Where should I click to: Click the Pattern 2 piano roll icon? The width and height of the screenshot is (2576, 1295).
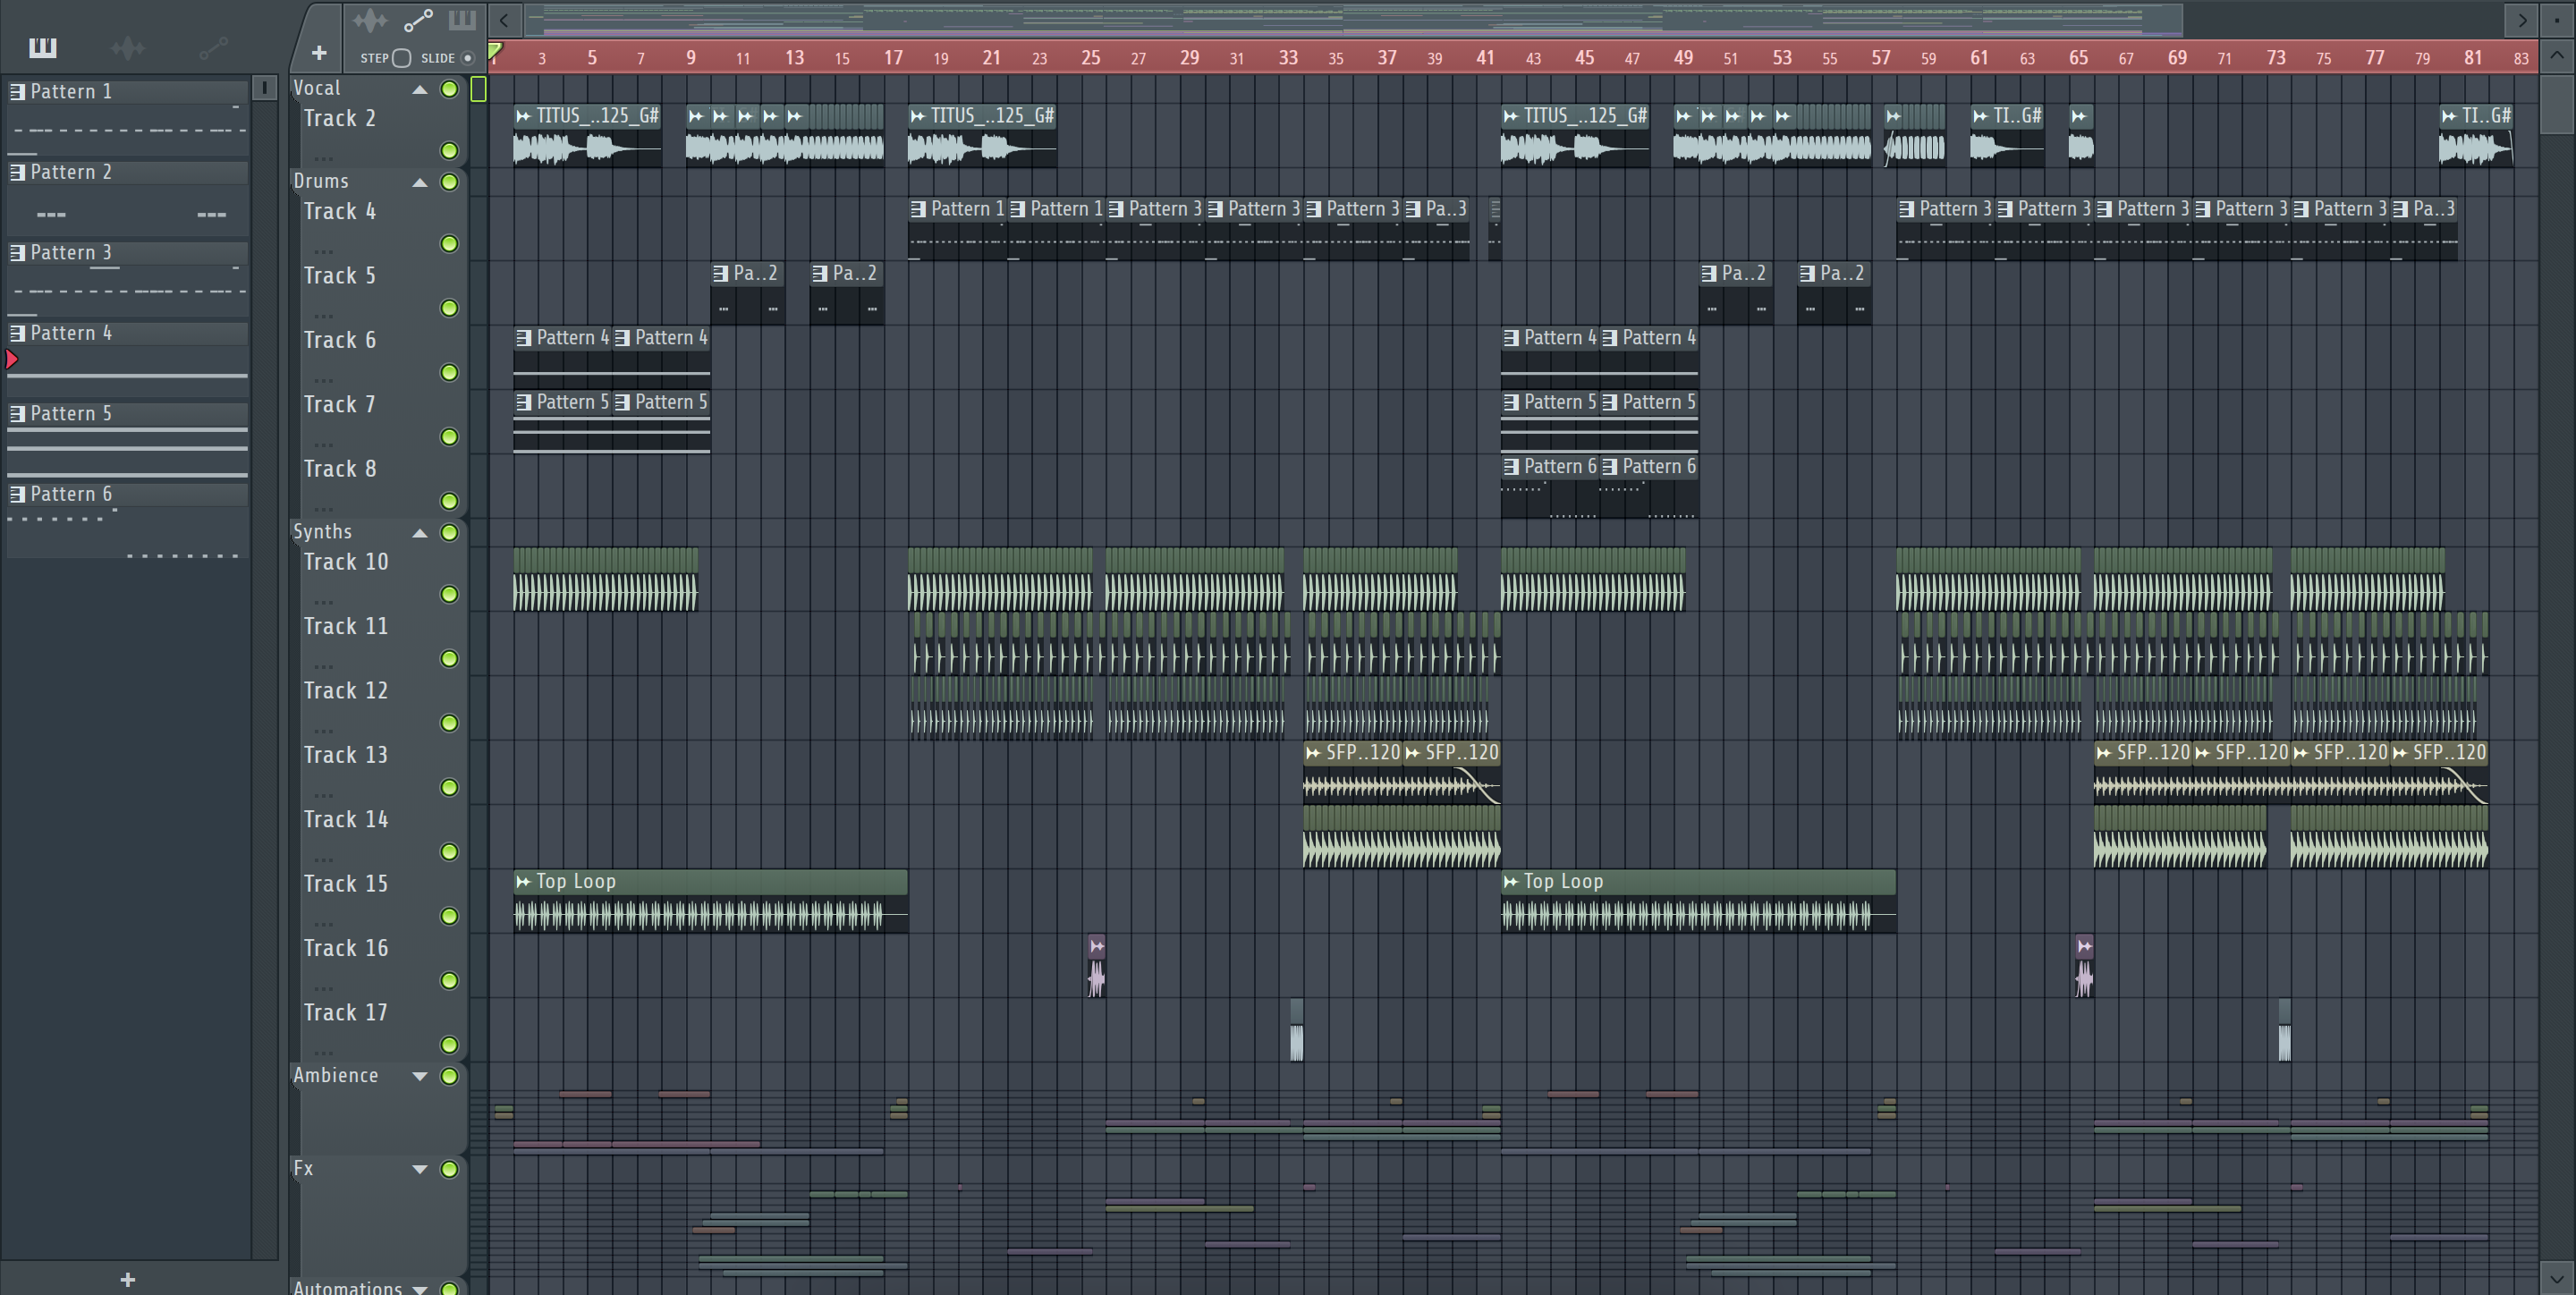[x=17, y=172]
